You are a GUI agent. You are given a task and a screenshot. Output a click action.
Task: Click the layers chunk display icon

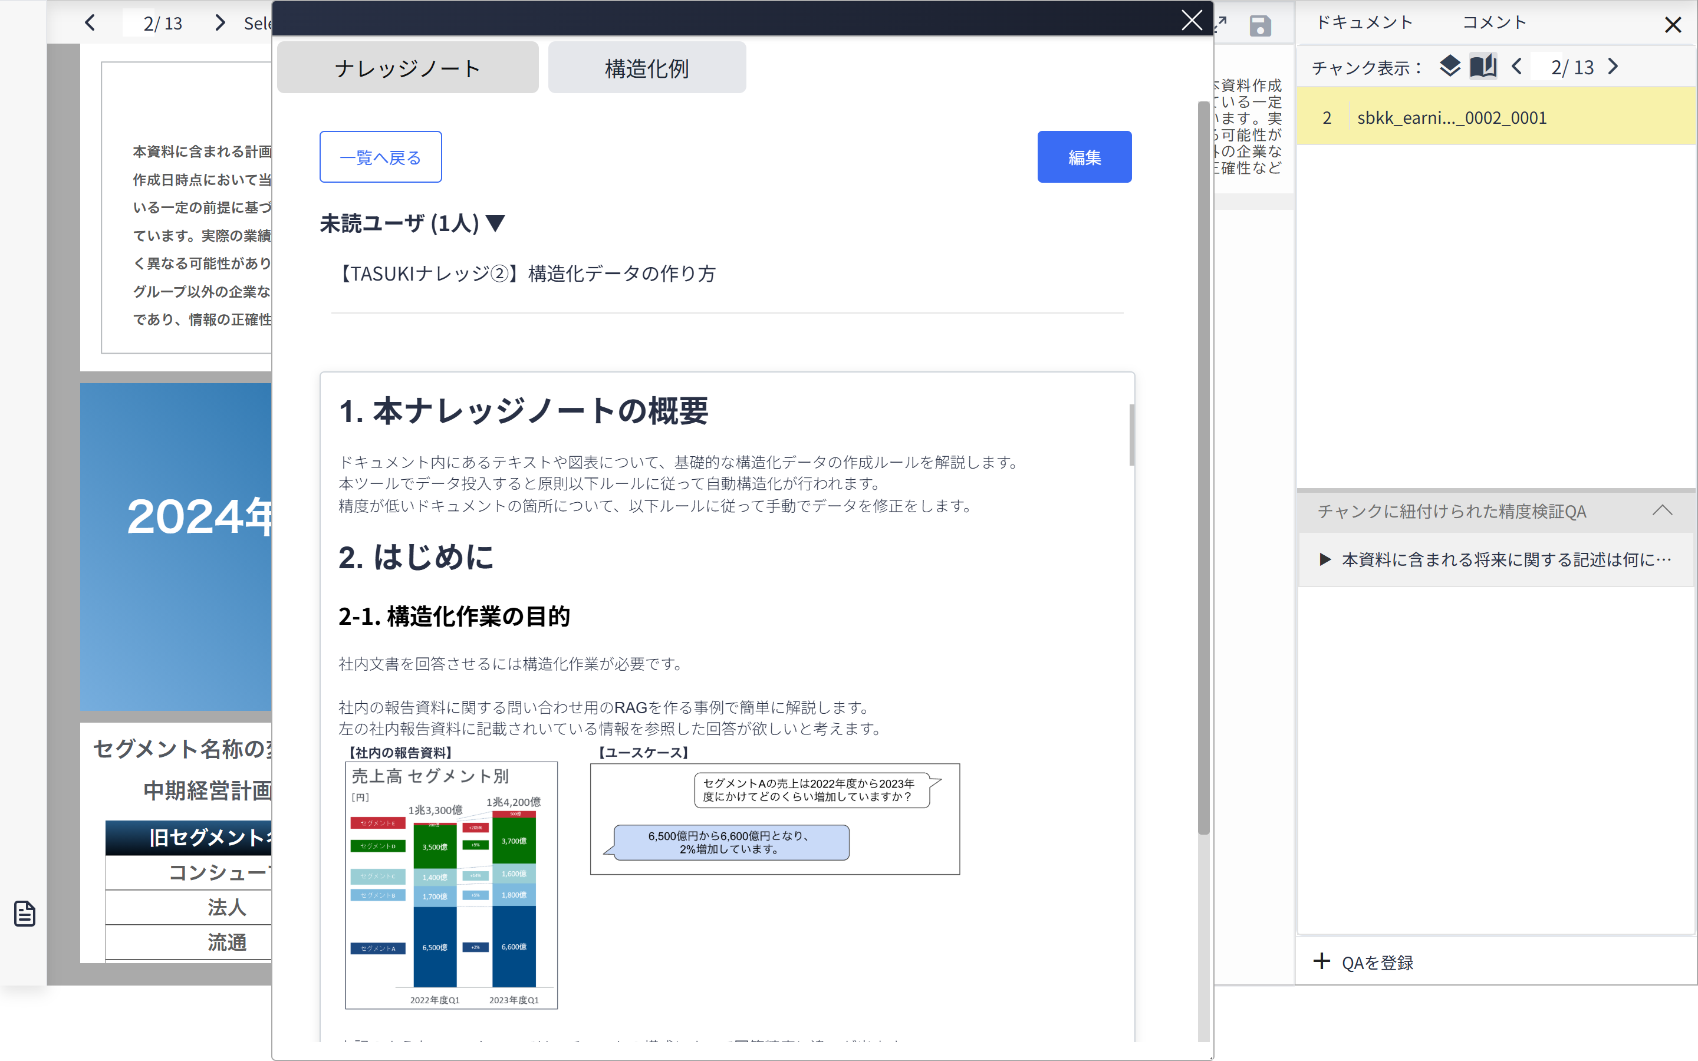tap(1450, 67)
